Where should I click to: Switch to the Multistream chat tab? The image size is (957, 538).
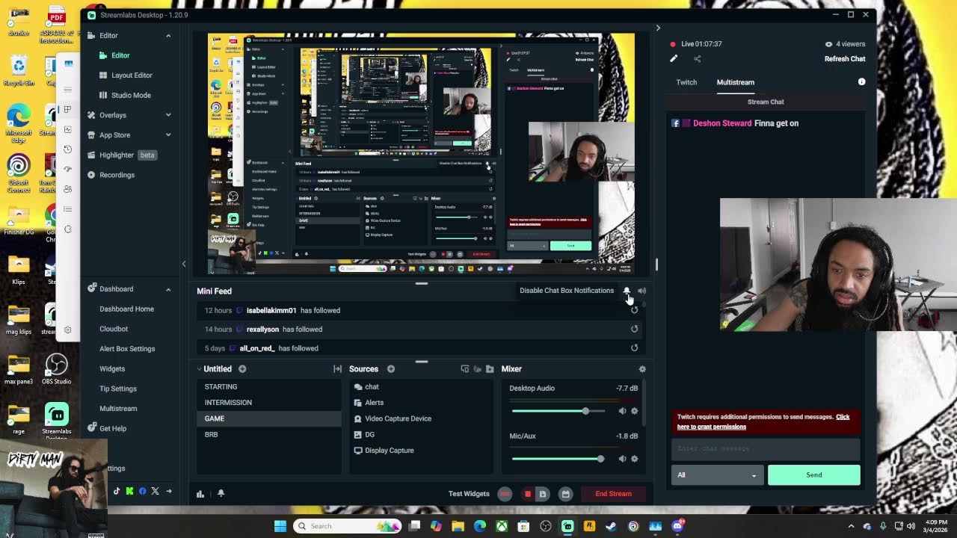[736, 82]
